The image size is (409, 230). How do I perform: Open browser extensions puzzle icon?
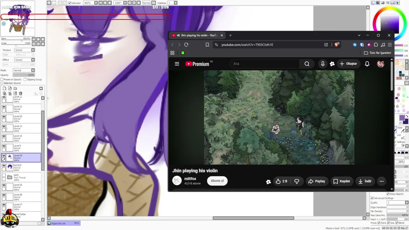pos(376,45)
